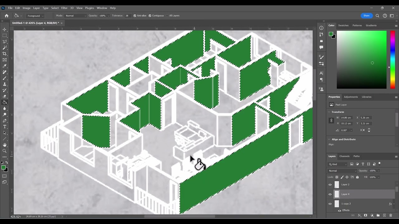
Task: Switch to the Adjustments tab
Action: pos(351,97)
